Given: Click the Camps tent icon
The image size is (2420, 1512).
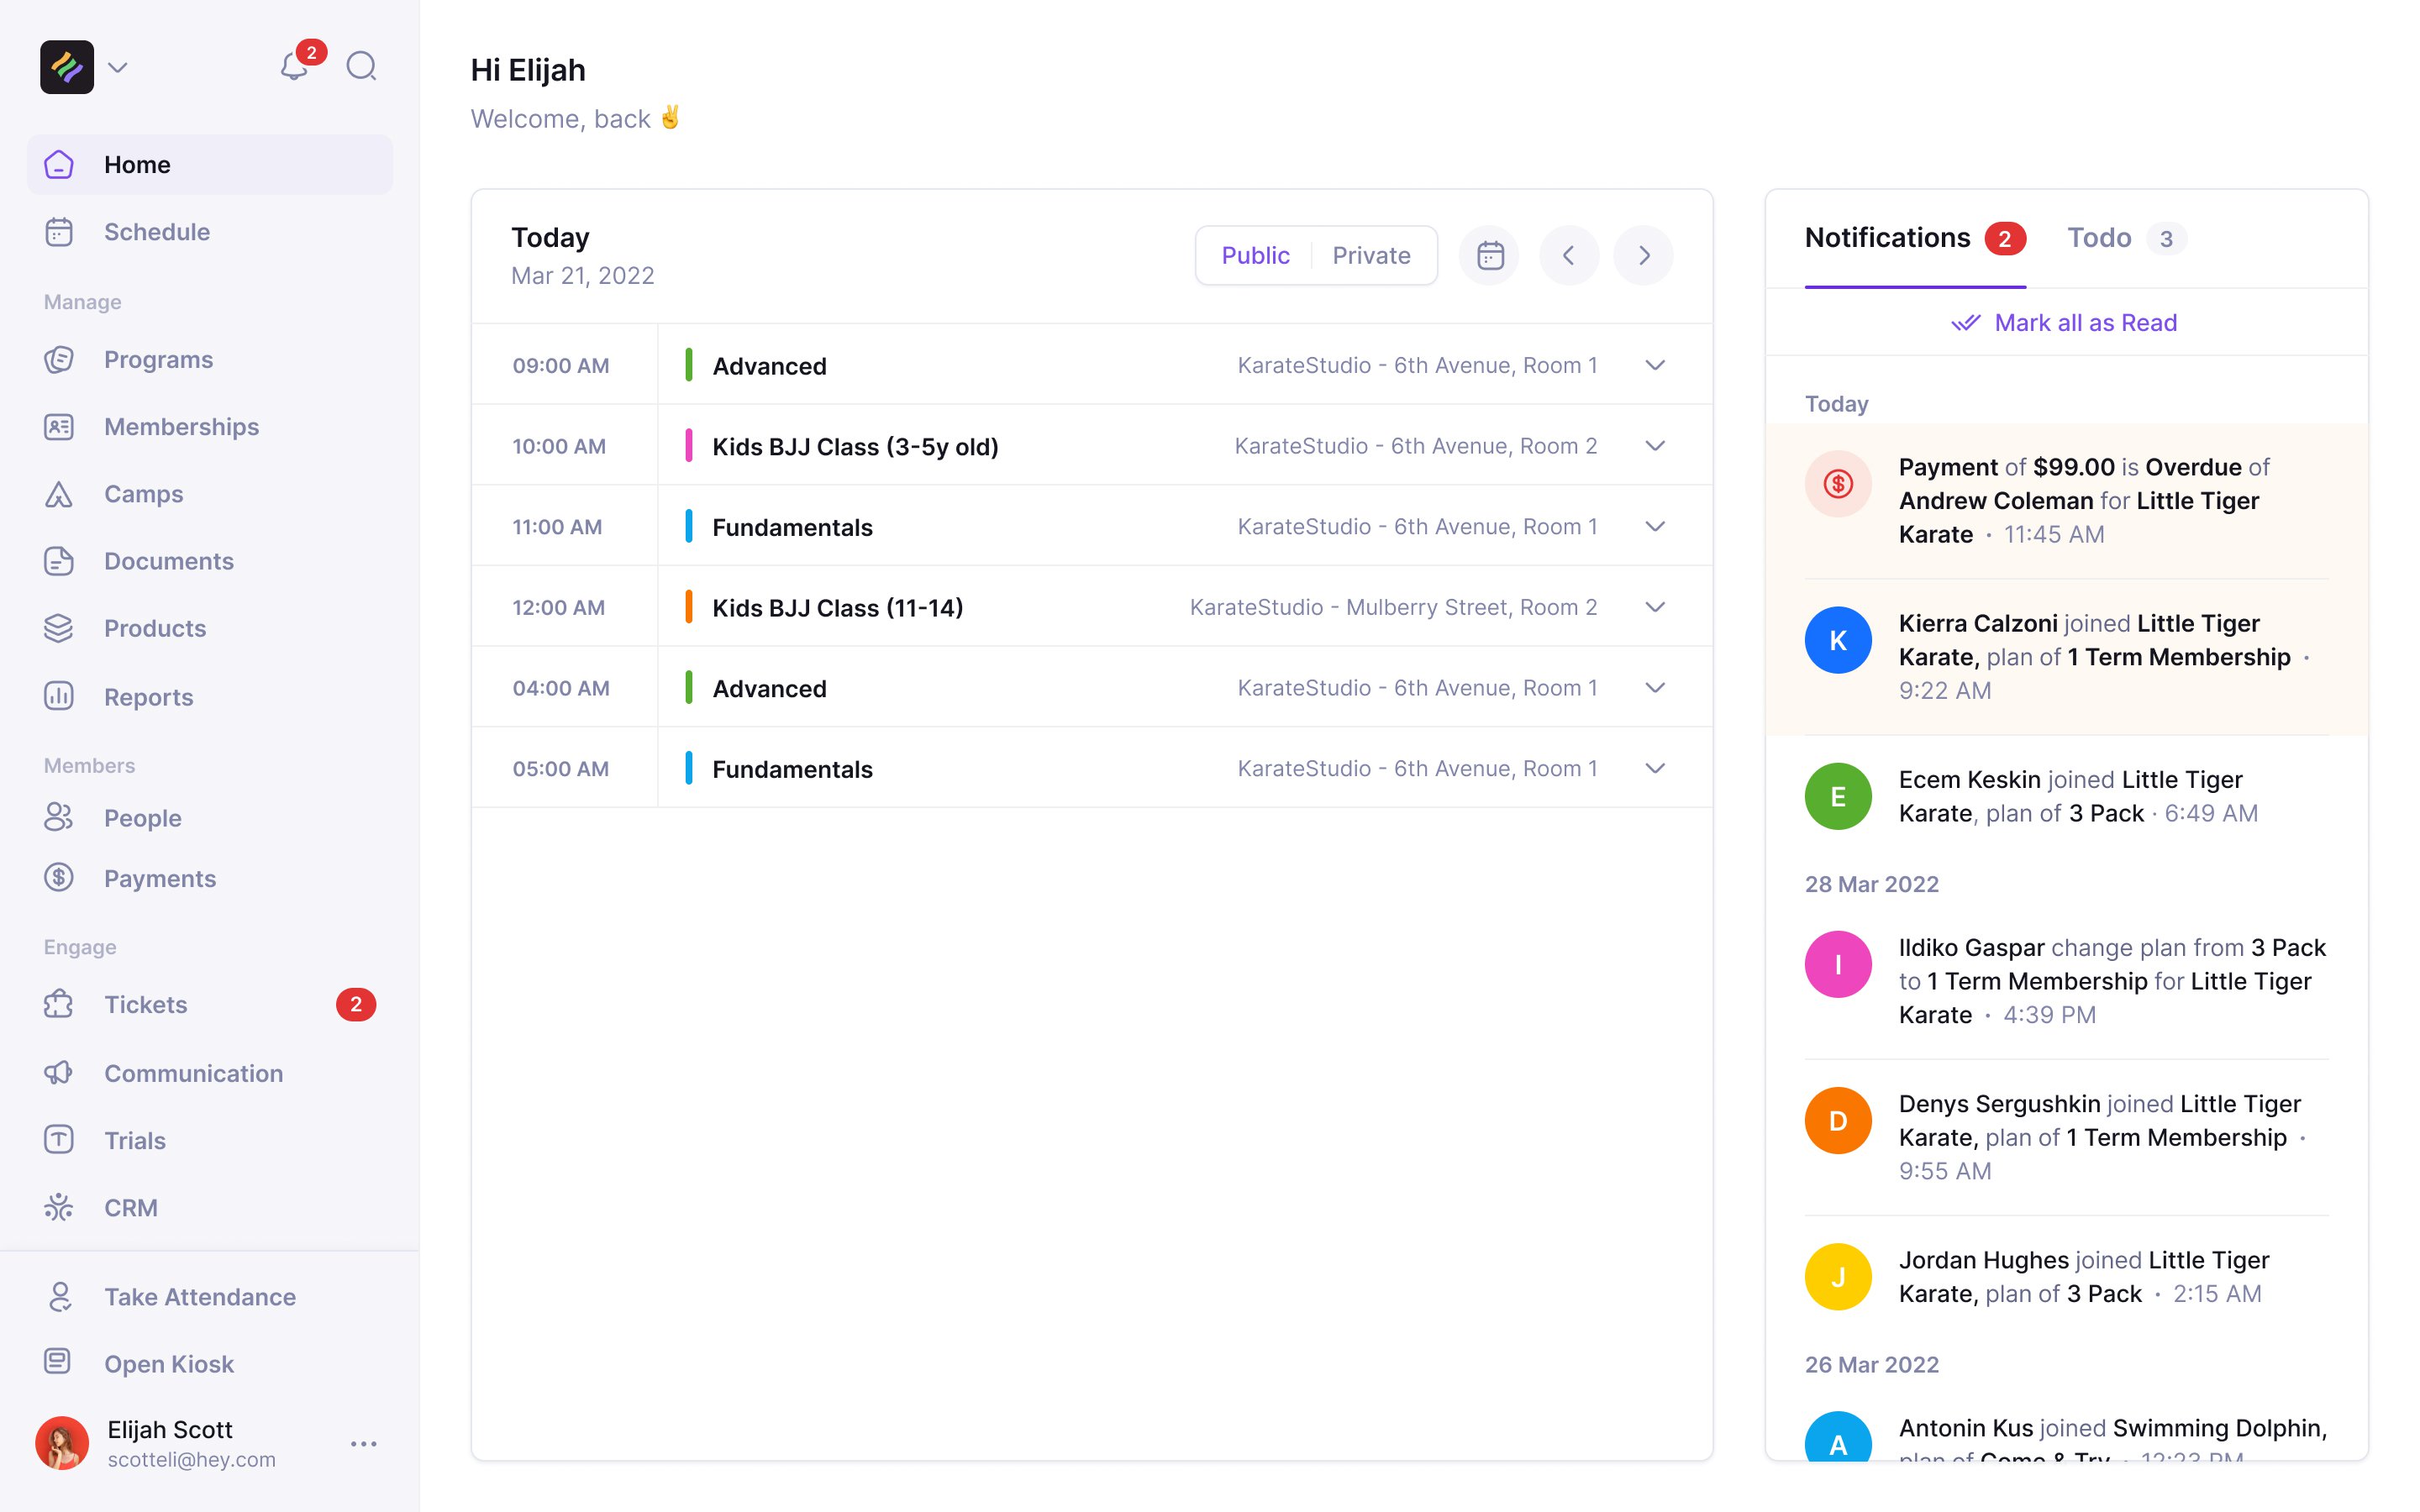Looking at the screenshot, I should [x=59, y=494].
